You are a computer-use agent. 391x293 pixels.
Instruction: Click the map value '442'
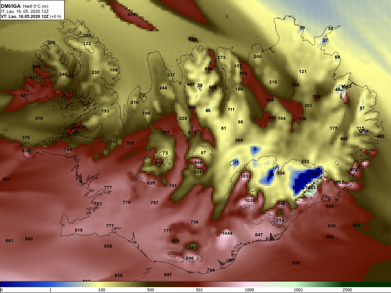coord(344,139)
